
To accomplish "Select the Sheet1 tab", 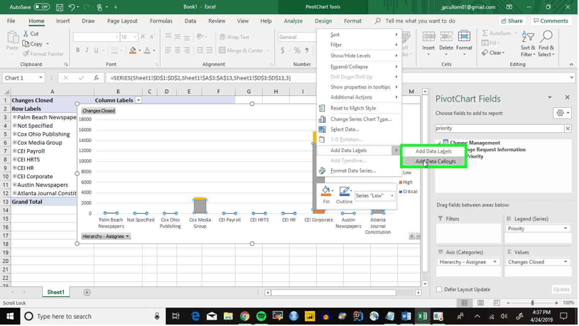I will pyautogui.click(x=55, y=292).
